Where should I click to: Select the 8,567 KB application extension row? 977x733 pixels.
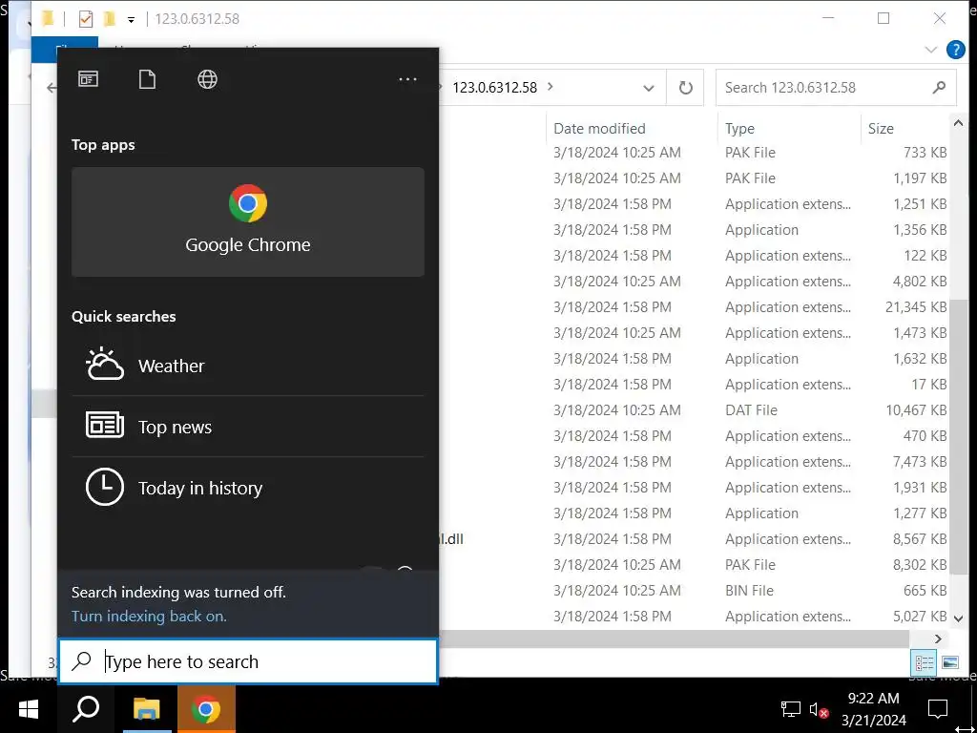(x=694, y=539)
